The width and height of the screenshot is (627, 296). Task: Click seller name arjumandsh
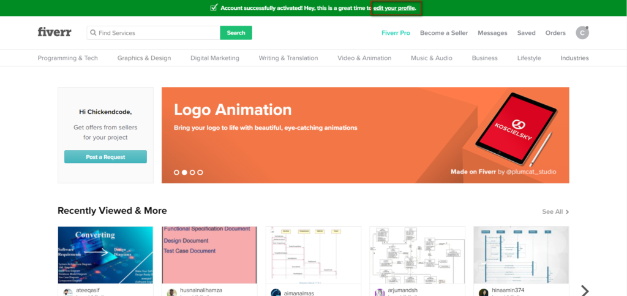click(403, 290)
